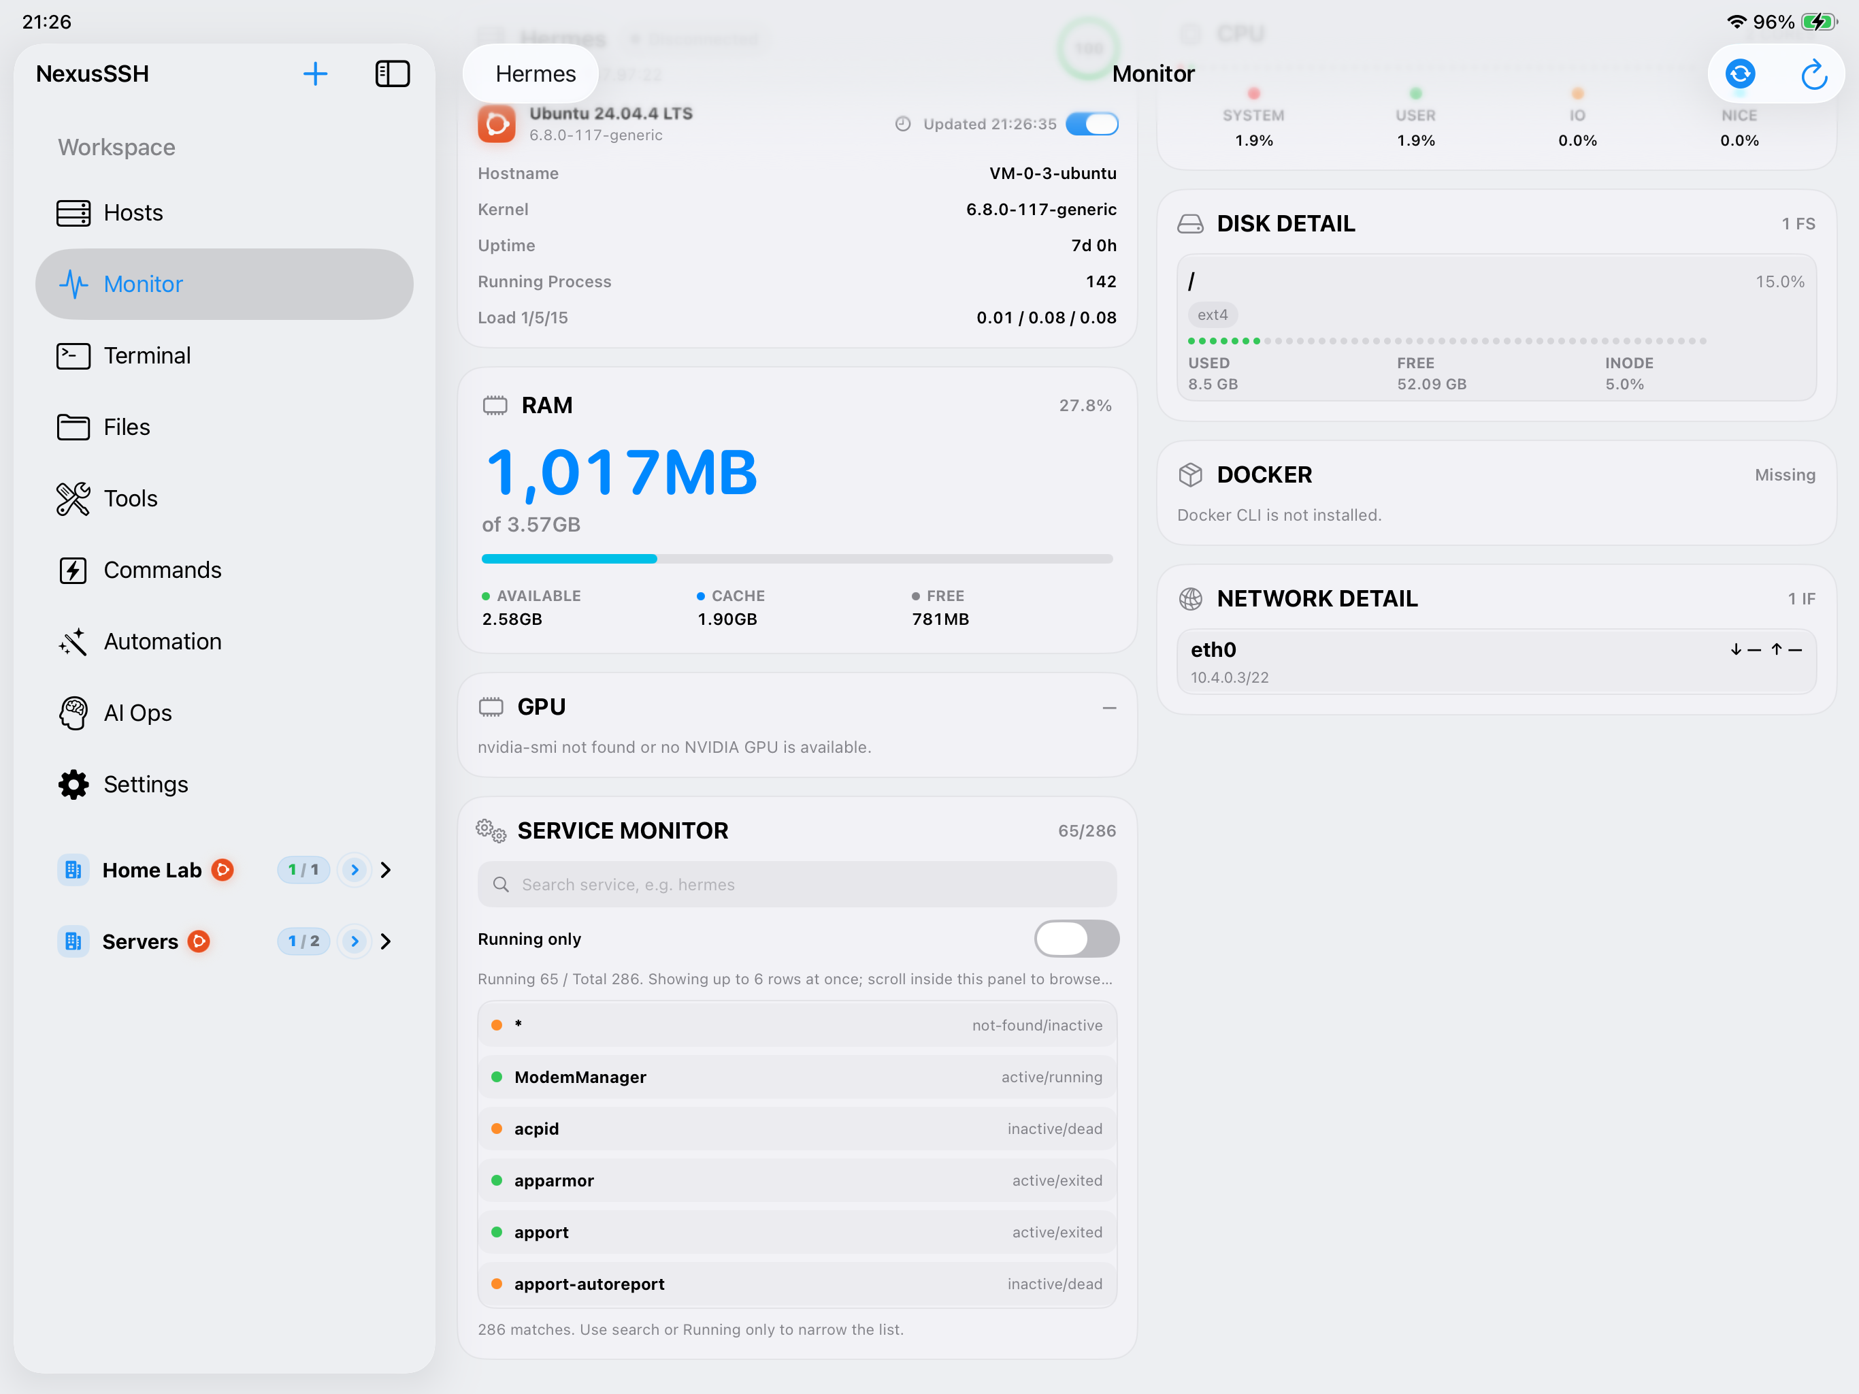The image size is (1859, 1394).
Task: Toggle the sidebar layout icon
Action: click(x=393, y=74)
